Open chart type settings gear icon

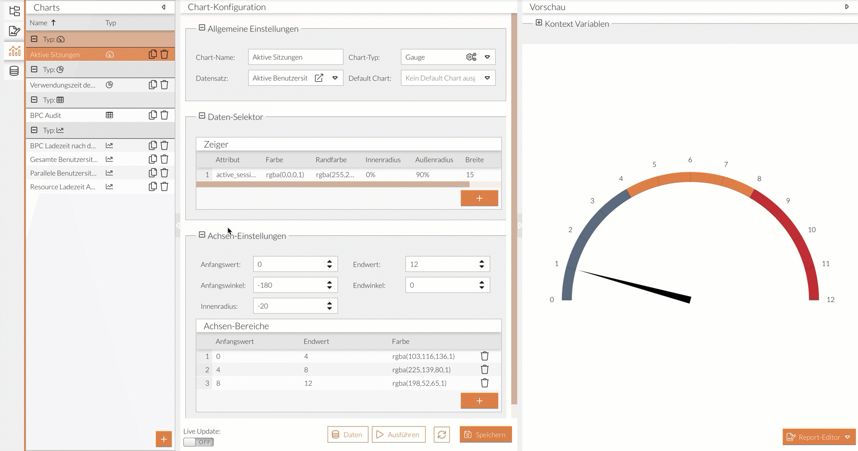point(471,57)
